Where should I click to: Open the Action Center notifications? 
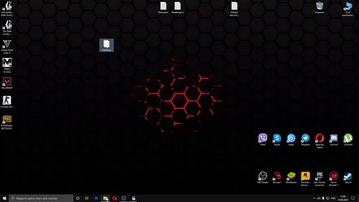tap(353, 198)
